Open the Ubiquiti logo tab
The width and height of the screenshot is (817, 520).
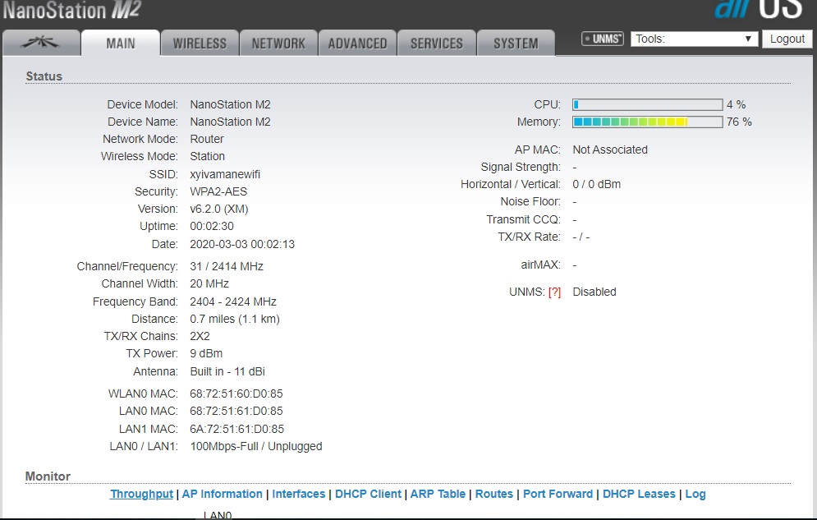[x=40, y=43]
